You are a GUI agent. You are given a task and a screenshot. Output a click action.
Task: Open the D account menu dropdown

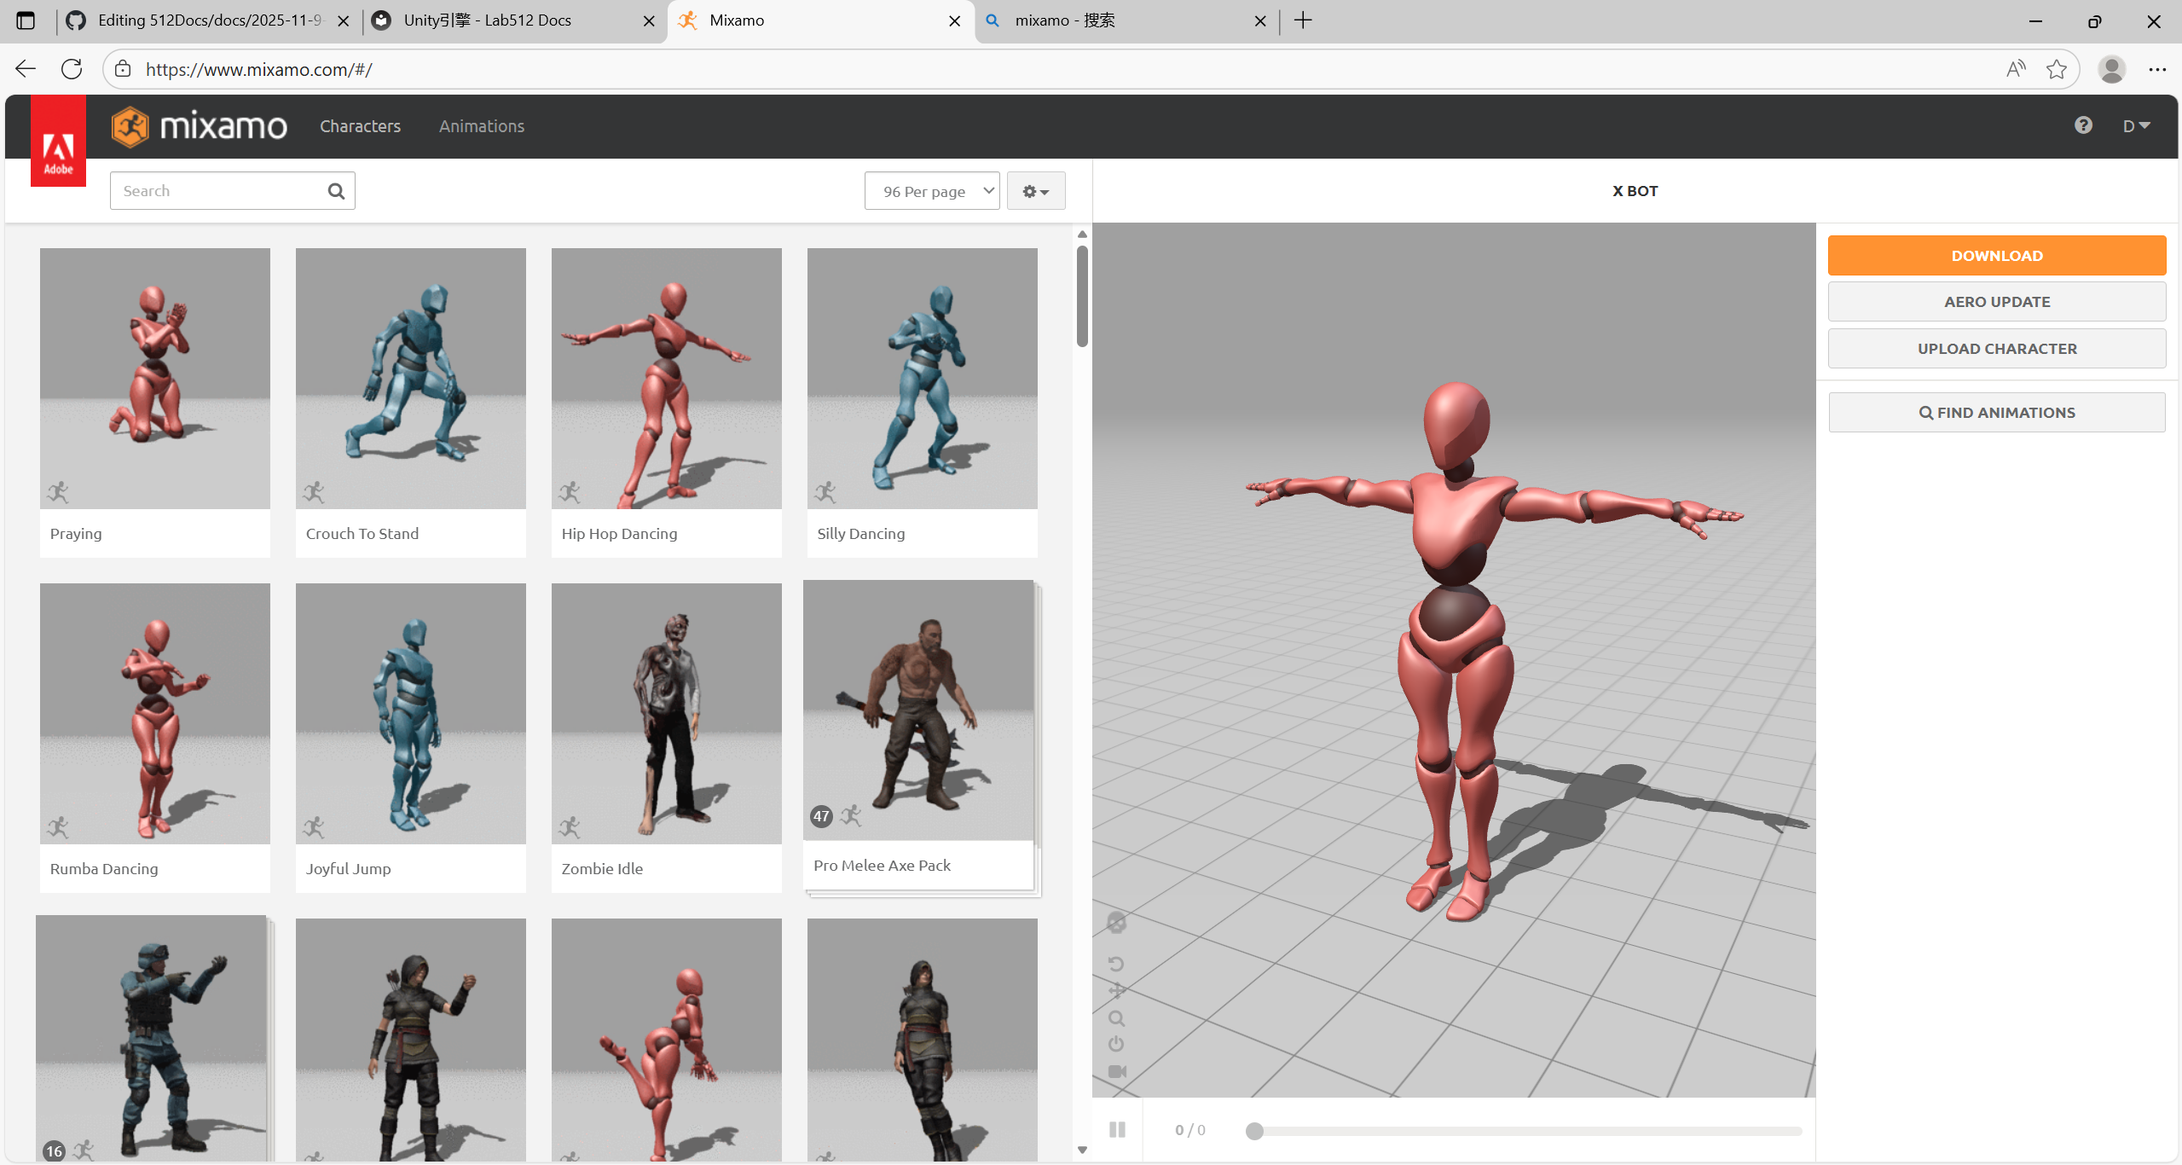[2136, 126]
